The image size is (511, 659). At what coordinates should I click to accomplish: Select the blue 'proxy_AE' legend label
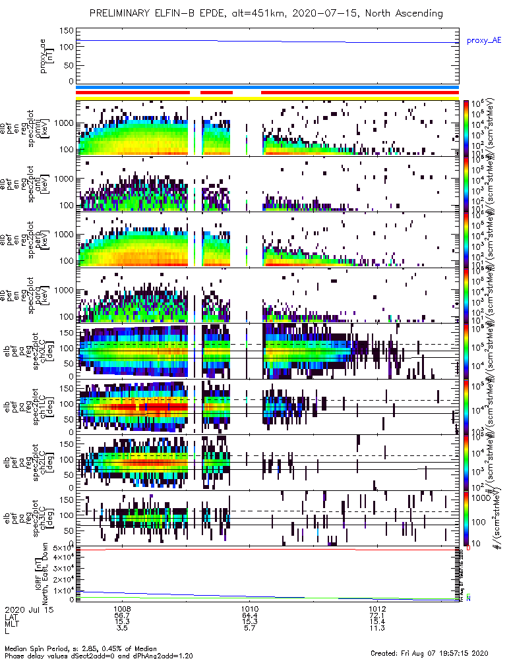click(x=484, y=41)
